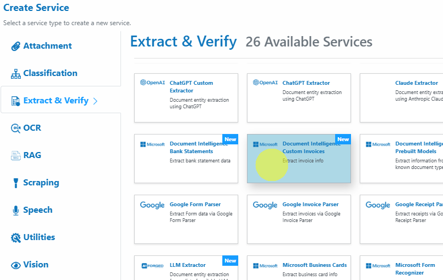Click the Vision eye icon
Image resolution: width=443 pixels, height=280 pixels.
click(15, 265)
